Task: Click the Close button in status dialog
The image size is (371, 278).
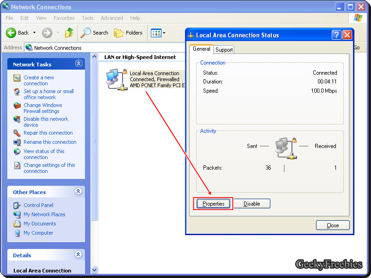Action: click(333, 225)
